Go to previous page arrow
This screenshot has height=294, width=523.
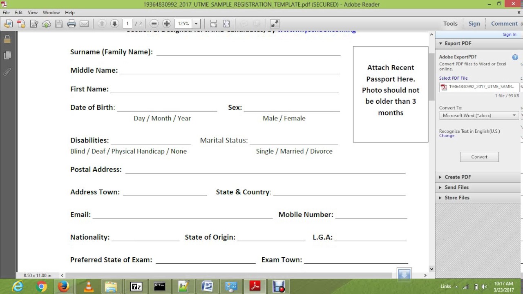pos(102,24)
